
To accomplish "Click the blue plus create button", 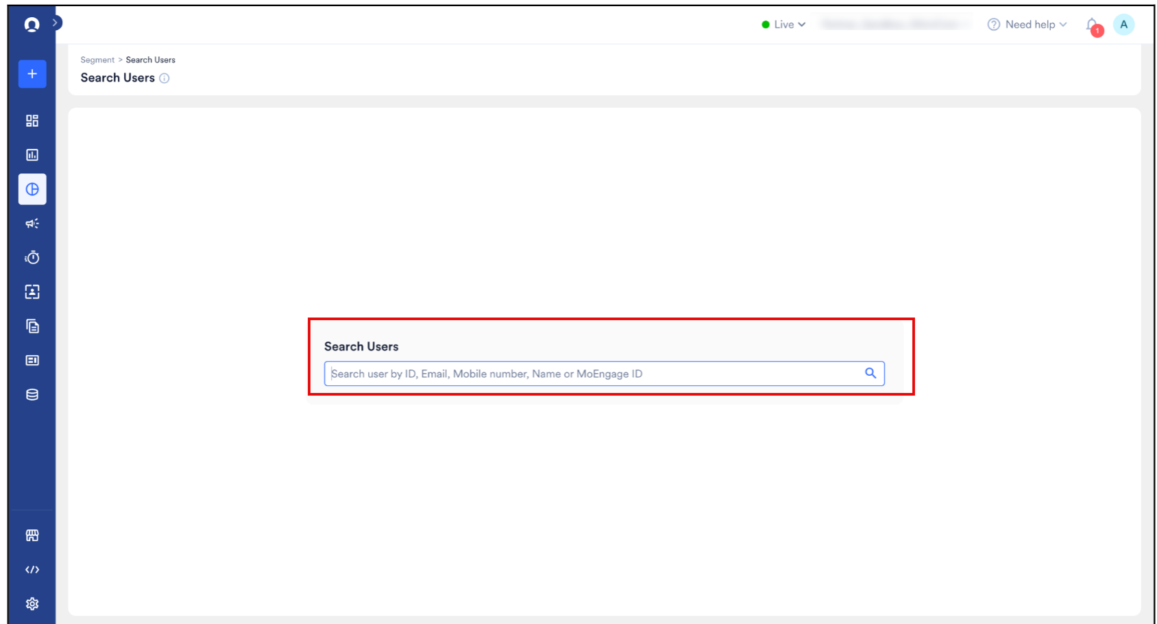I will 32,74.
